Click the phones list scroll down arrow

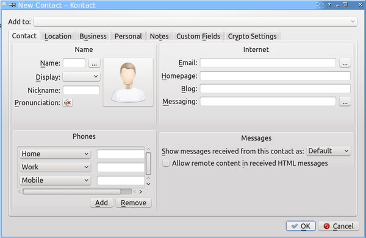click(148, 184)
